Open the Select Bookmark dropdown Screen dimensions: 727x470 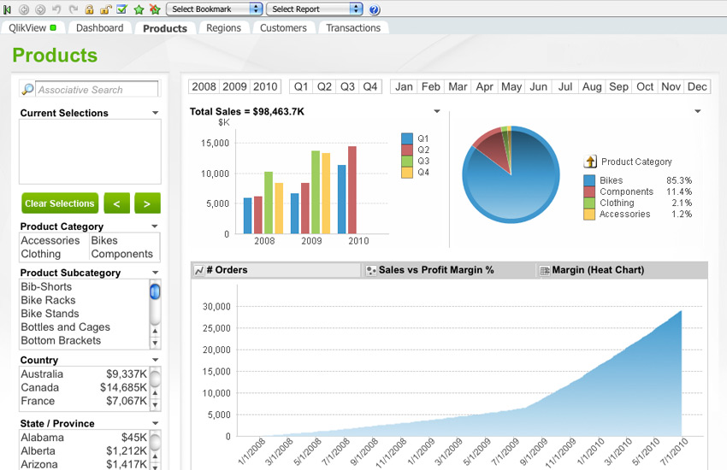click(x=214, y=9)
